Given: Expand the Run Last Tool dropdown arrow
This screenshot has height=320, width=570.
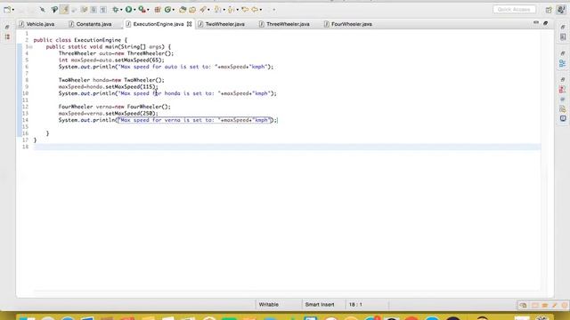Looking at the screenshot, I should (x=149, y=10).
